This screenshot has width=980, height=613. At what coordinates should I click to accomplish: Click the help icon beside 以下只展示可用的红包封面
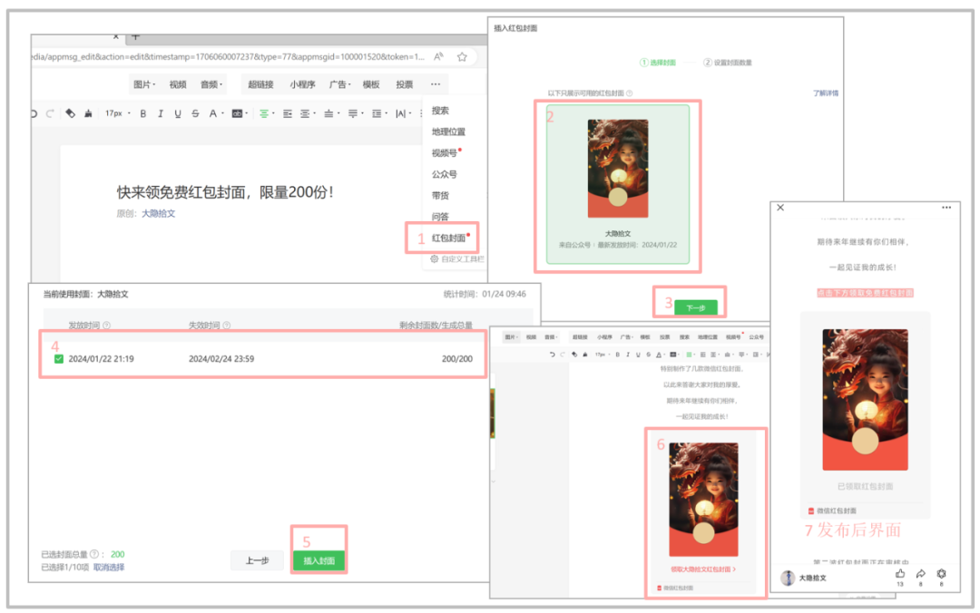pyautogui.click(x=630, y=93)
